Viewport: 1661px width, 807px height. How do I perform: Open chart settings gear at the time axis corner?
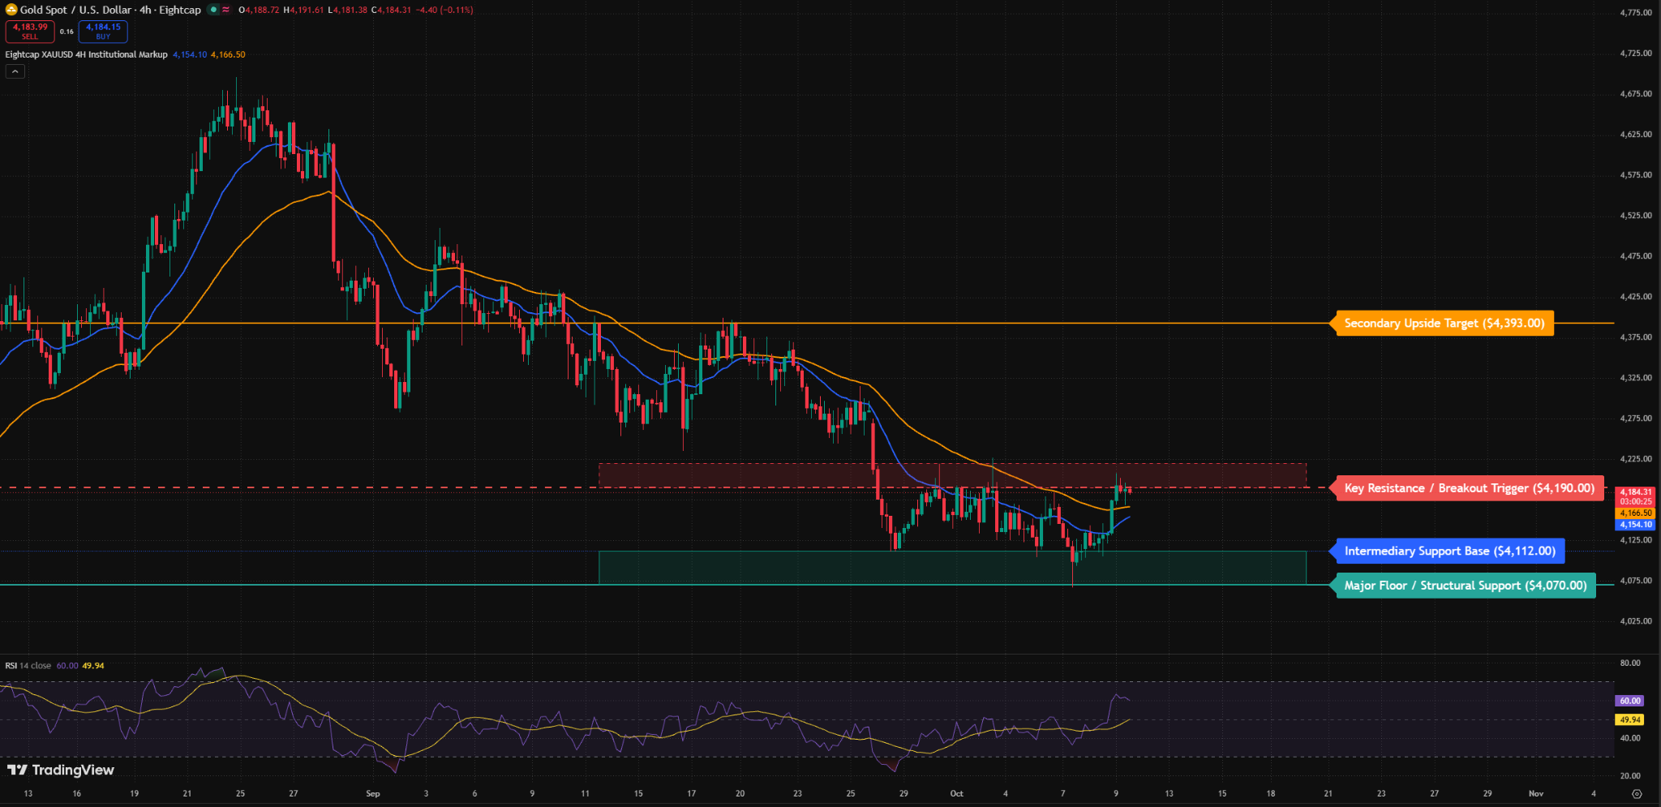(1637, 794)
